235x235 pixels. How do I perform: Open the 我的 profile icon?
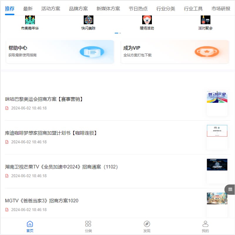[x=205, y=224]
